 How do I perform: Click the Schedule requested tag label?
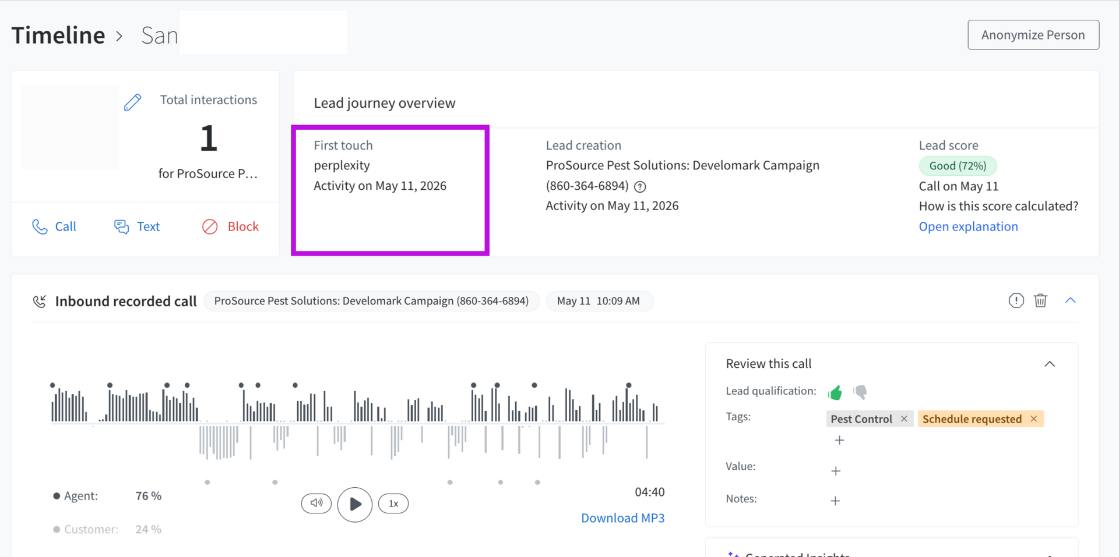pyautogui.click(x=972, y=419)
